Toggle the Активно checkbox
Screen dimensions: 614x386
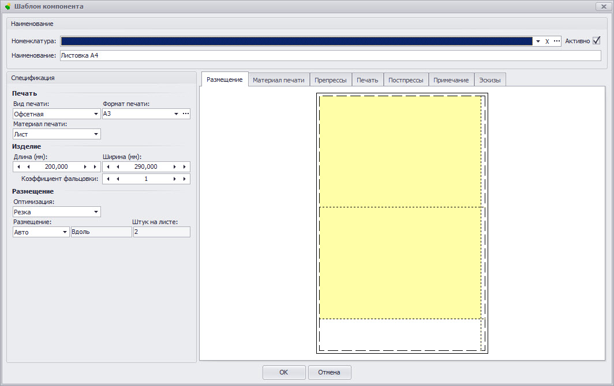597,41
